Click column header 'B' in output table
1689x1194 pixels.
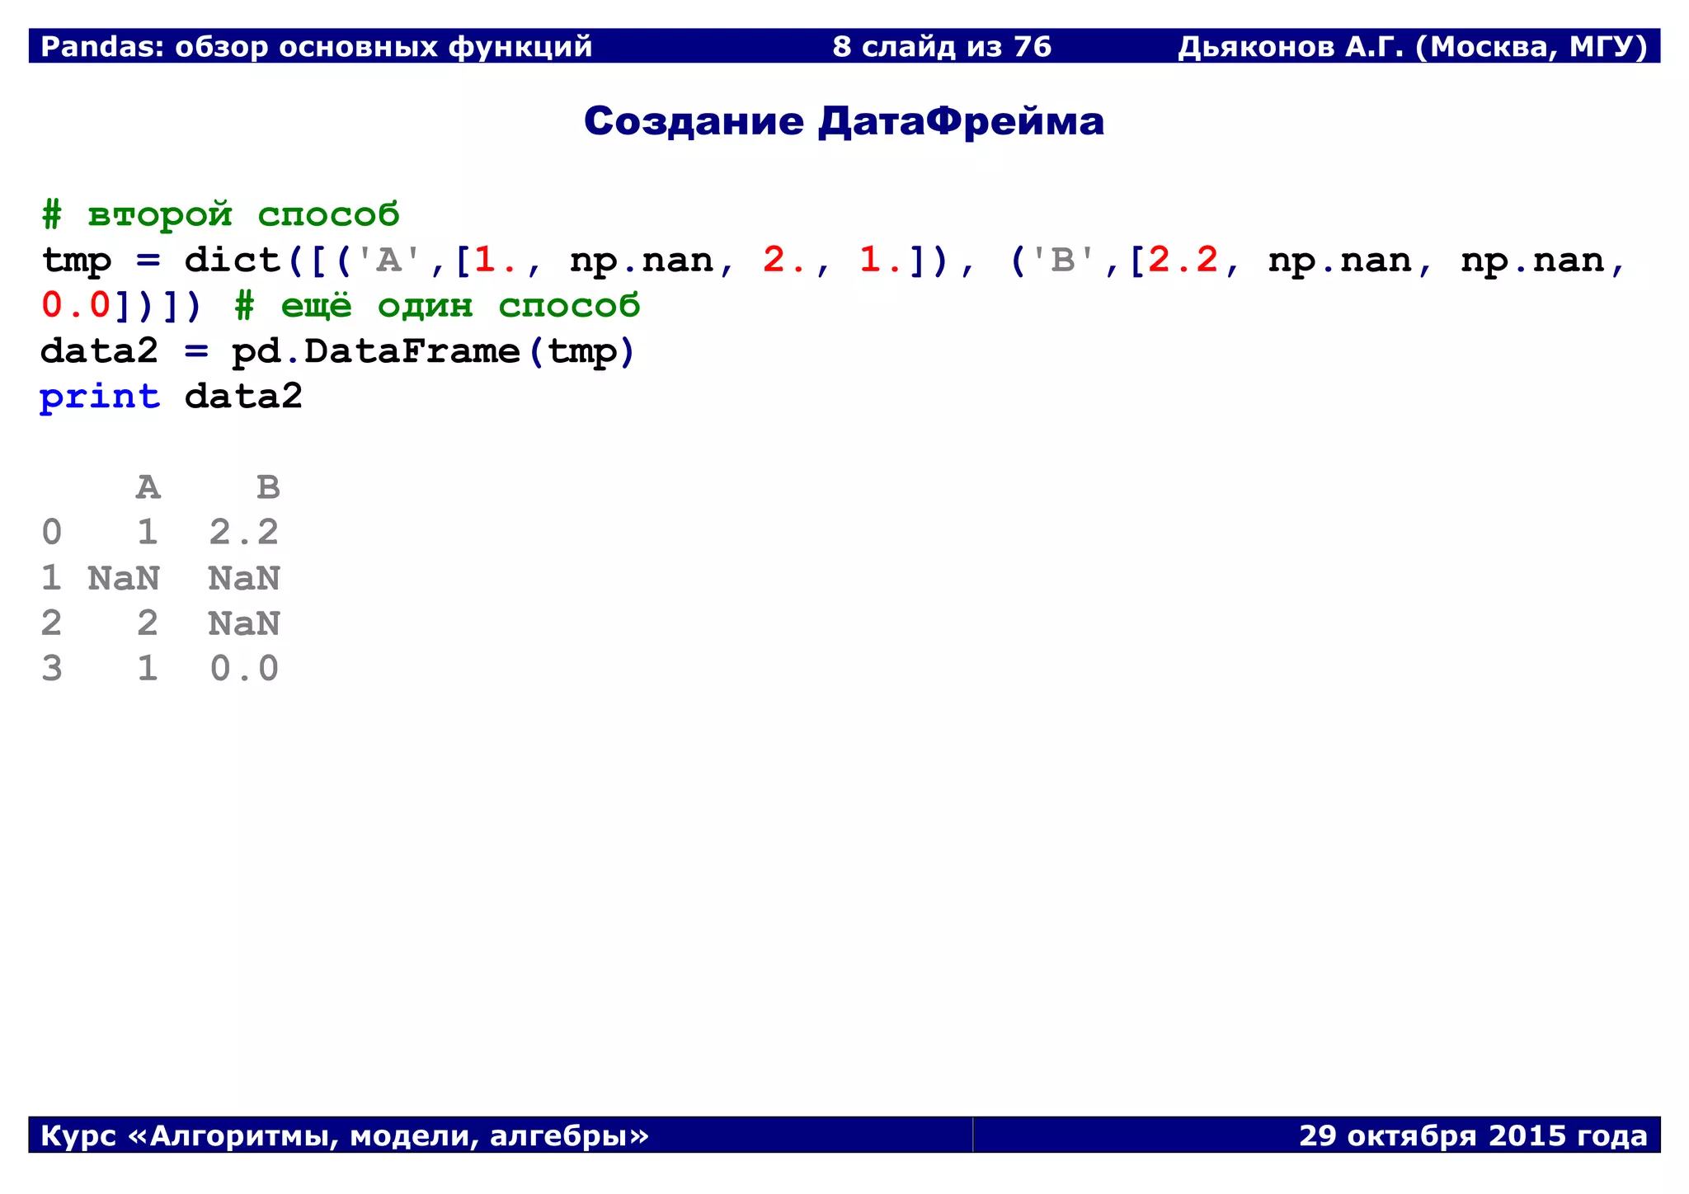[x=268, y=487]
